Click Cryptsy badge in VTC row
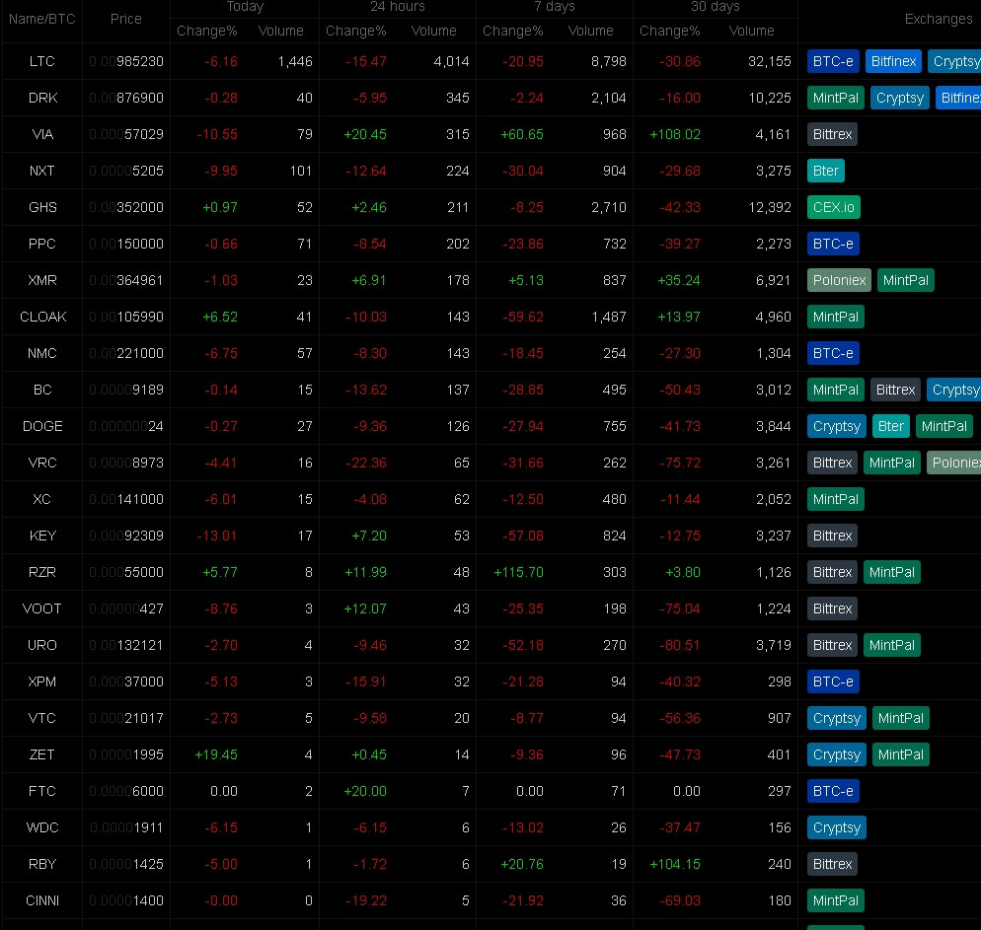The image size is (981, 930). tap(837, 718)
